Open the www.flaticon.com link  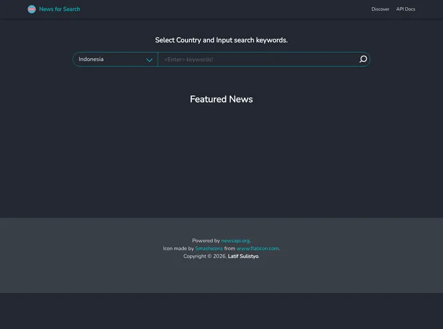[258, 249]
